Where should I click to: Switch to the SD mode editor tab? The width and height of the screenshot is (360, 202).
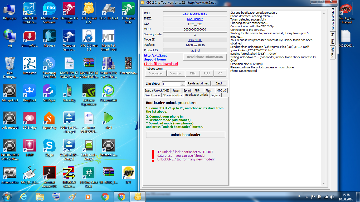(x=173, y=95)
